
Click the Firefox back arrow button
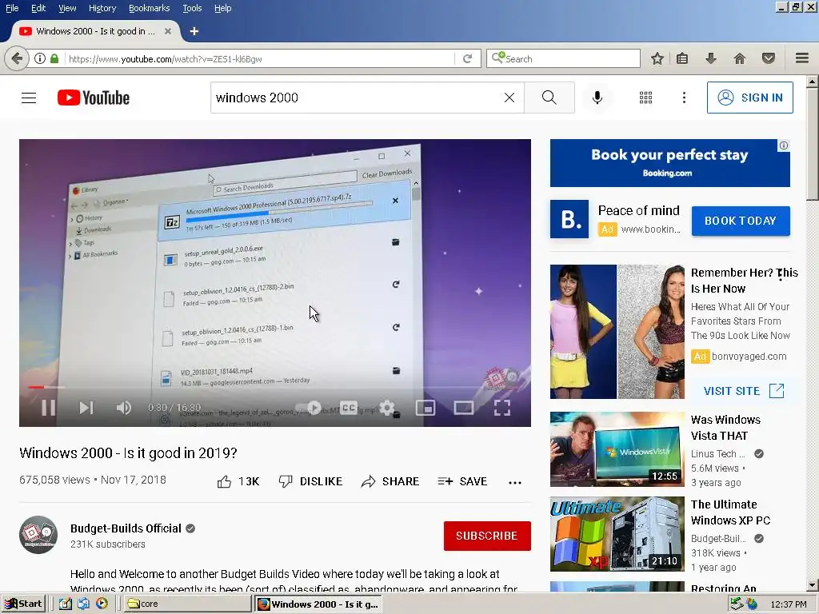point(16,58)
